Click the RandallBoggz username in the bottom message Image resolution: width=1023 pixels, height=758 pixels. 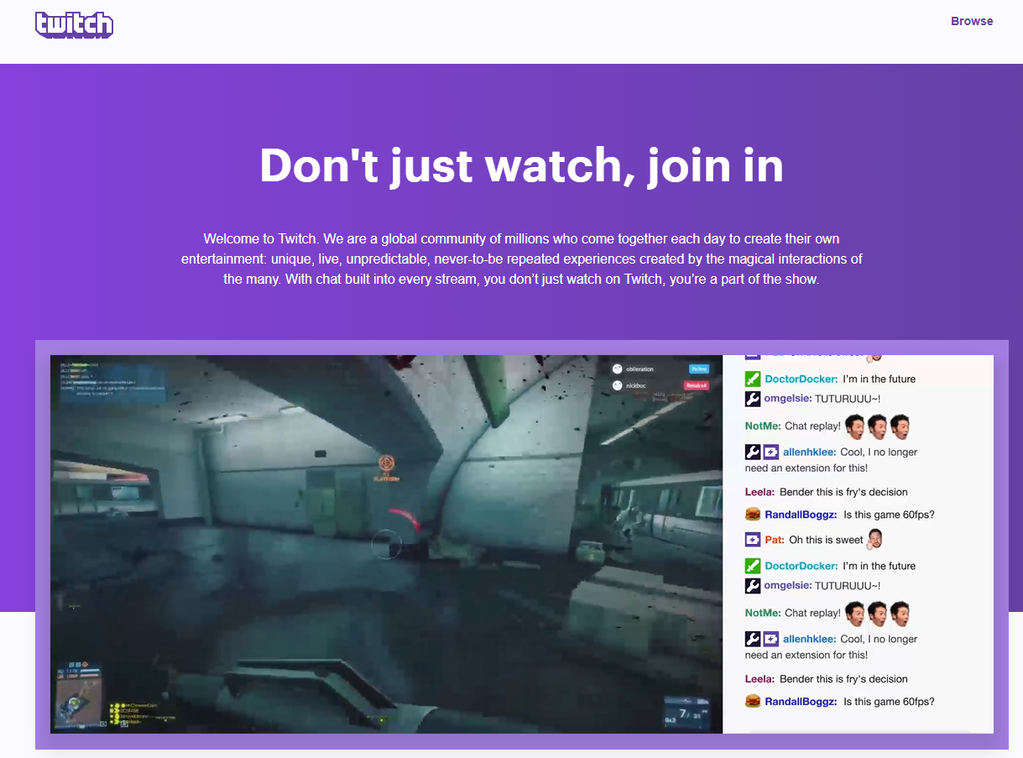click(801, 702)
